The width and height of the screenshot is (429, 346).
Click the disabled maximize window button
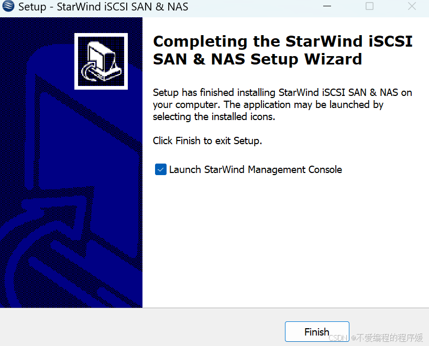369,6
